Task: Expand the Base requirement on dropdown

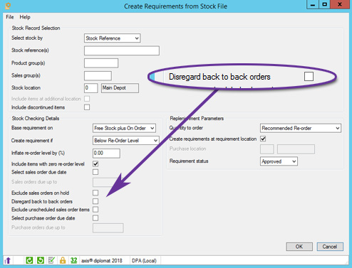Action: pyautogui.click(x=124, y=128)
